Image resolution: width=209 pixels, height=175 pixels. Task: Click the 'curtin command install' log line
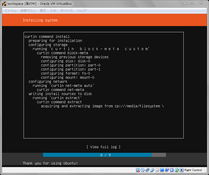pyautogui.click(x=47, y=37)
